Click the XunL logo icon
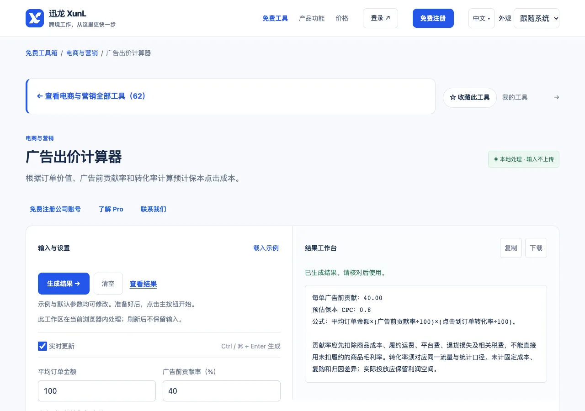This screenshot has width=585, height=411. [35, 18]
